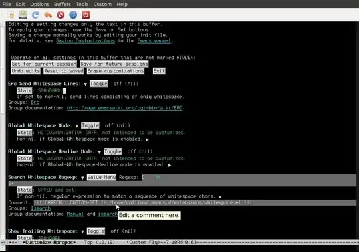
Task: Click the blue Undo edits toolbar icon
Action: (35, 15)
